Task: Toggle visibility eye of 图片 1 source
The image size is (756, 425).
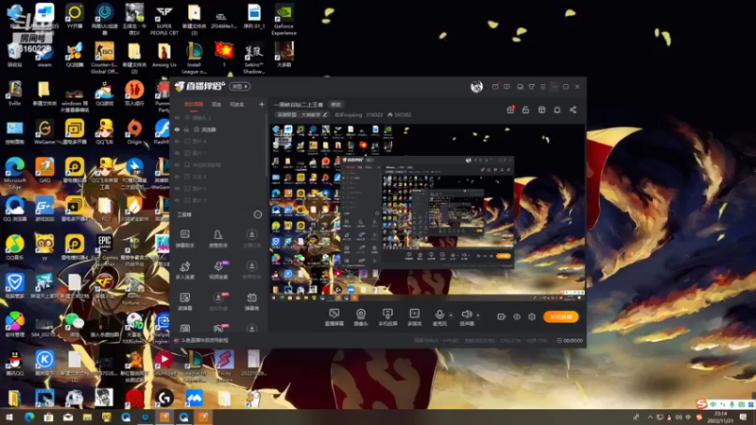Action: pyautogui.click(x=177, y=153)
